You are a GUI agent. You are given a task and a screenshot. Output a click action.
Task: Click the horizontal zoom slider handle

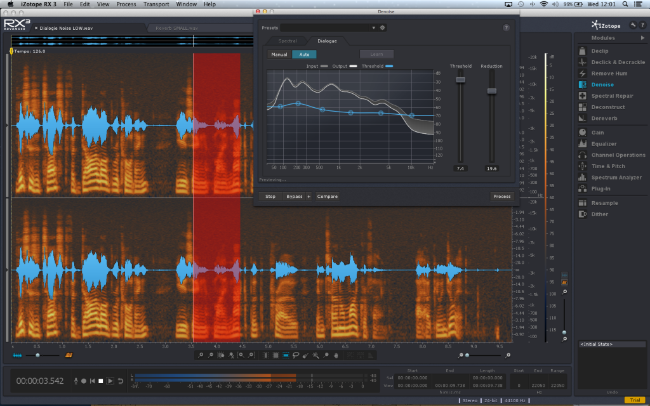pos(467,355)
